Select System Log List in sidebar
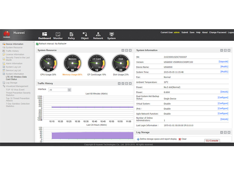The width and height of the screenshot is (234, 175). pos(13,67)
